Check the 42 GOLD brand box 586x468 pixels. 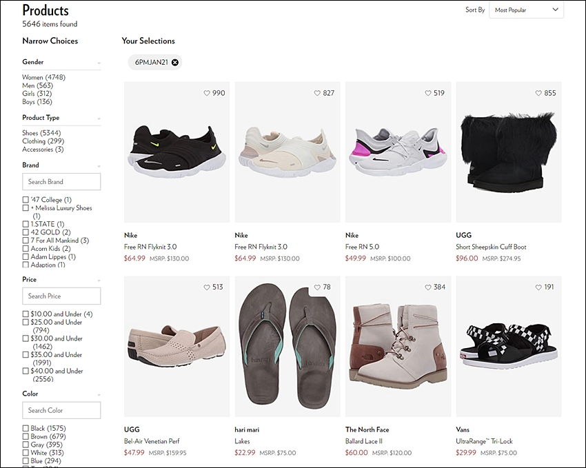[x=26, y=232]
